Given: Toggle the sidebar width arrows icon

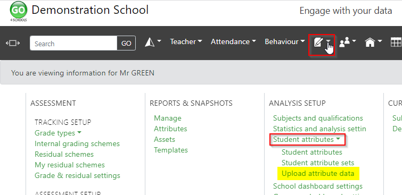Looking at the screenshot, I should (13, 43).
